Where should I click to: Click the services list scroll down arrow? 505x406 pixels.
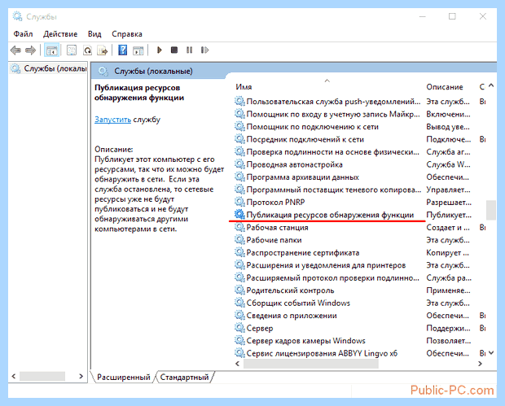click(491, 353)
